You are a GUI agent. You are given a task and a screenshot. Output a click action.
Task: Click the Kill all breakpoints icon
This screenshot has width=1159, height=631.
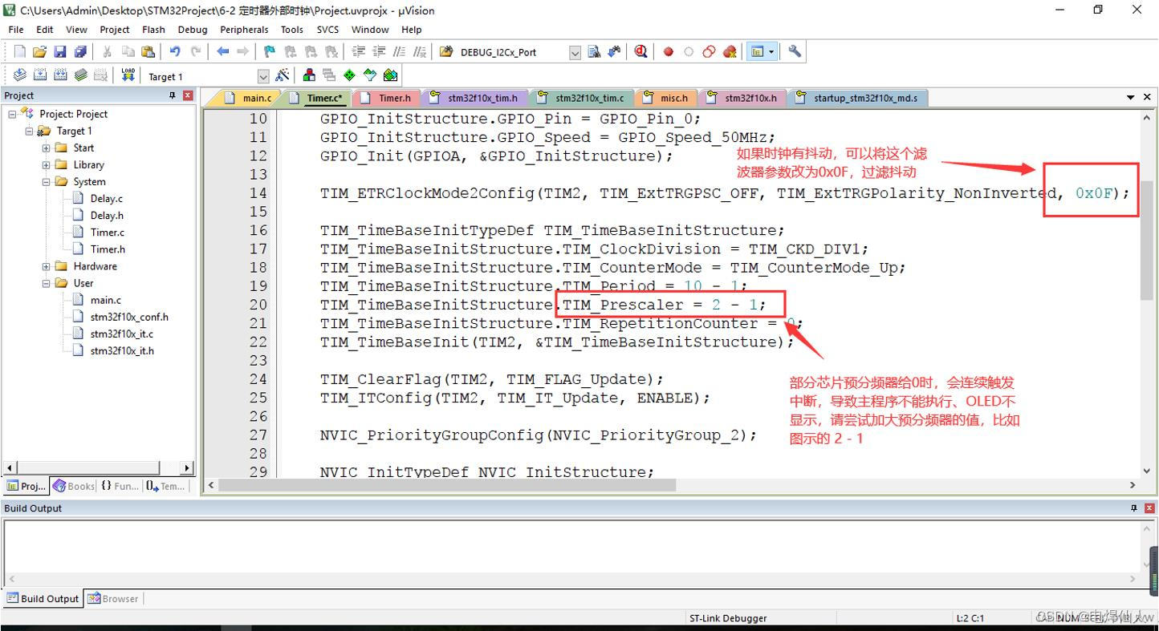(x=730, y=51)
